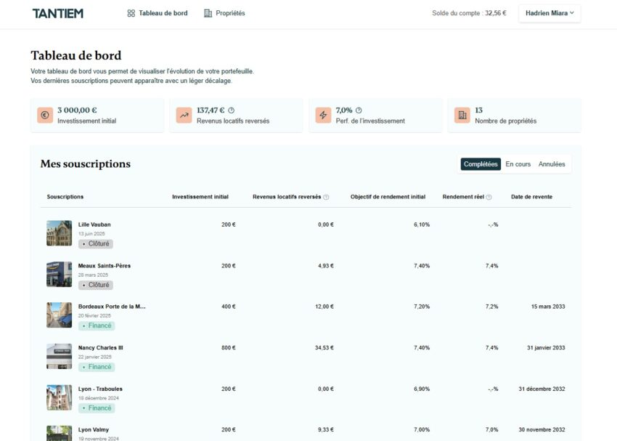The image size is (617, 441).
Task: Open the Nancy Charles III subscription
Action: pyautogui.click(x=100, y=348)
